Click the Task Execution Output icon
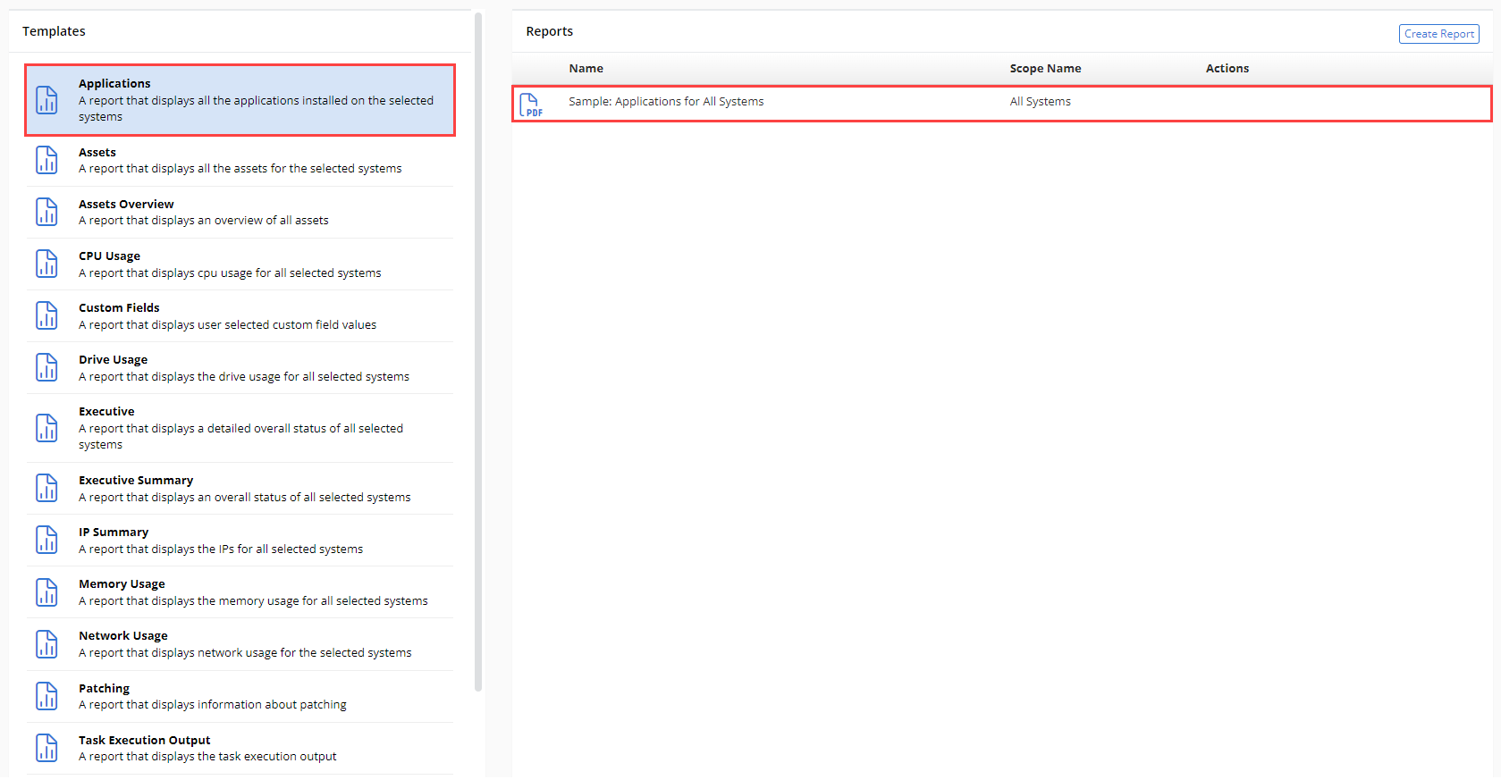This screenshot has width=1501, height=780. tap(46, 748)
